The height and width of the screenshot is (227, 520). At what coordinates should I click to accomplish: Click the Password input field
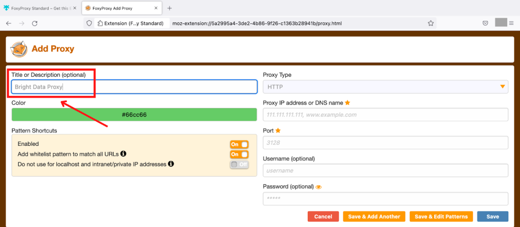385,199
